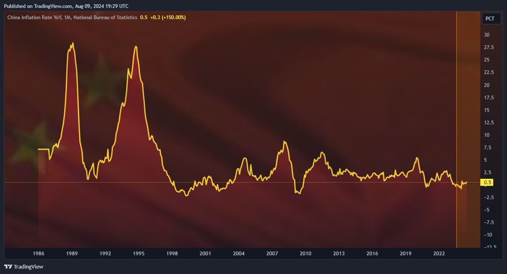
Task: Click the 17.5 tick on price axis
Action: (489, 97)
